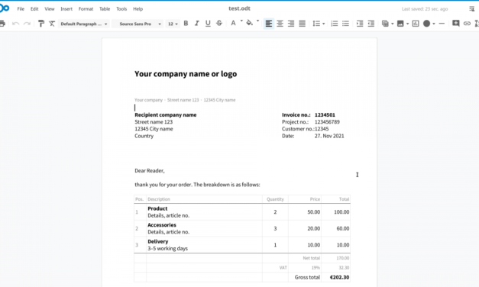Redo the last undone action
This screenshot has width=479, height=287.
[27, 24]
